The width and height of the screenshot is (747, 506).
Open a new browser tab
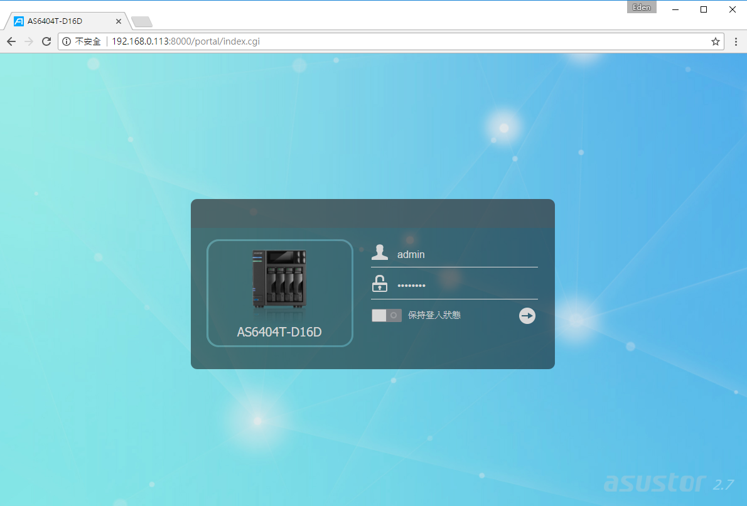tap(141, 21)
